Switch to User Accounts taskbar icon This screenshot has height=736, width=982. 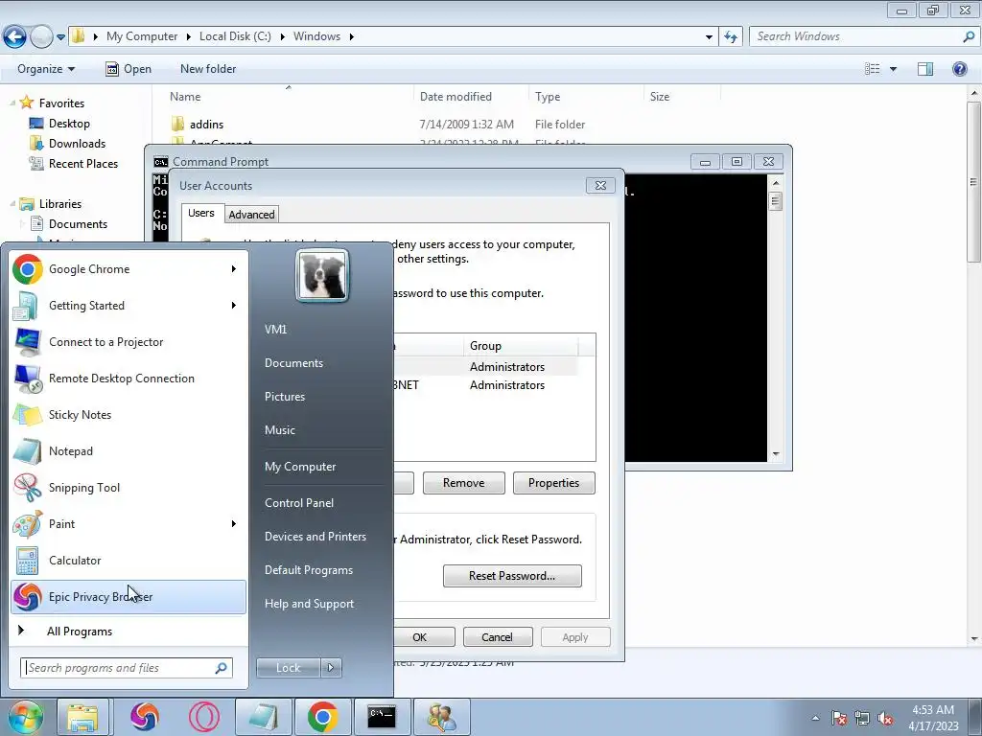click(x=441, y=717)
